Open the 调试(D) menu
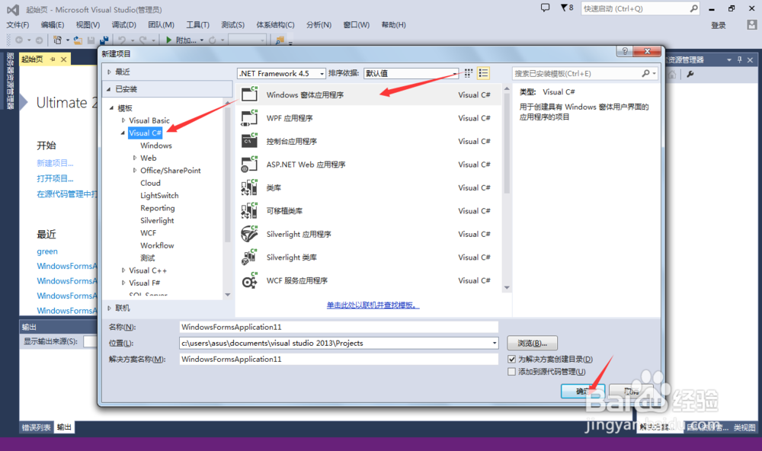 click(124, 25)
